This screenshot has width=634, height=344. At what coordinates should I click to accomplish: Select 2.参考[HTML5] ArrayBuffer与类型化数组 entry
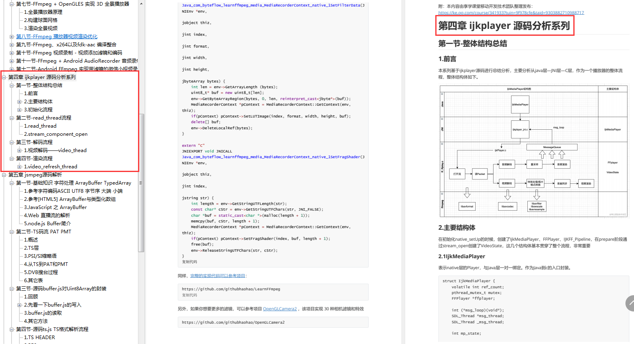70,199
